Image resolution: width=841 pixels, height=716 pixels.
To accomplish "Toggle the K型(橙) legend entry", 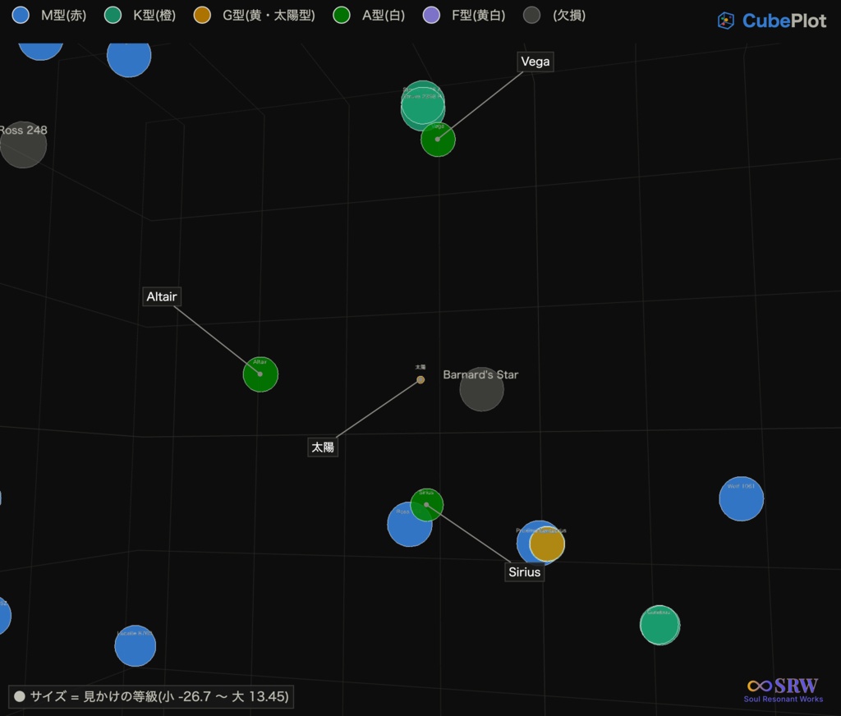I will tap(140, 15).
